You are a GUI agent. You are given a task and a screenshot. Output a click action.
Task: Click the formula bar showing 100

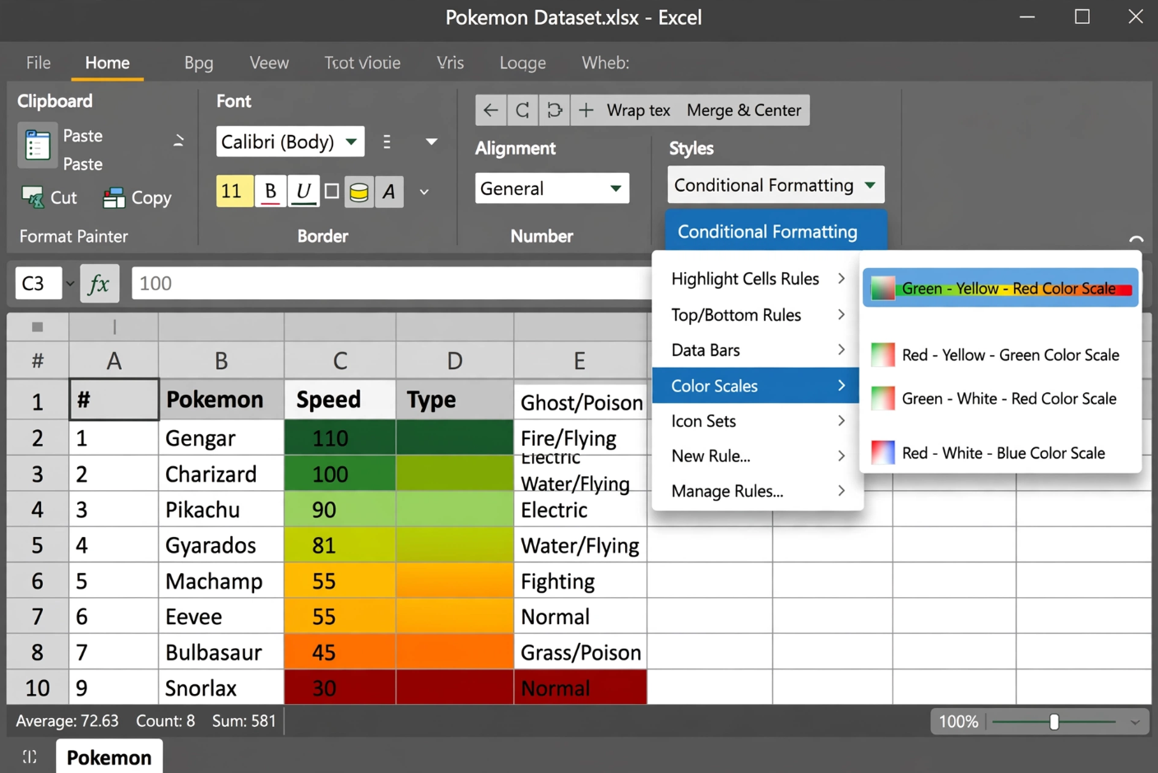[391, 284]
